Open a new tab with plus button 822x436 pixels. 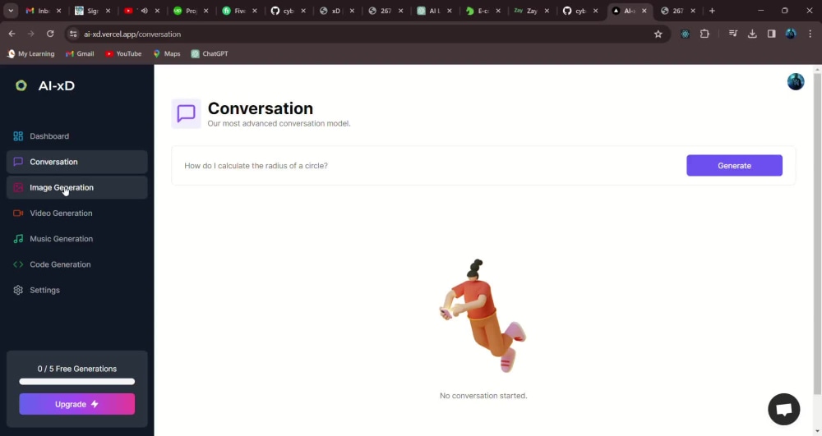(x=712, y=11)
